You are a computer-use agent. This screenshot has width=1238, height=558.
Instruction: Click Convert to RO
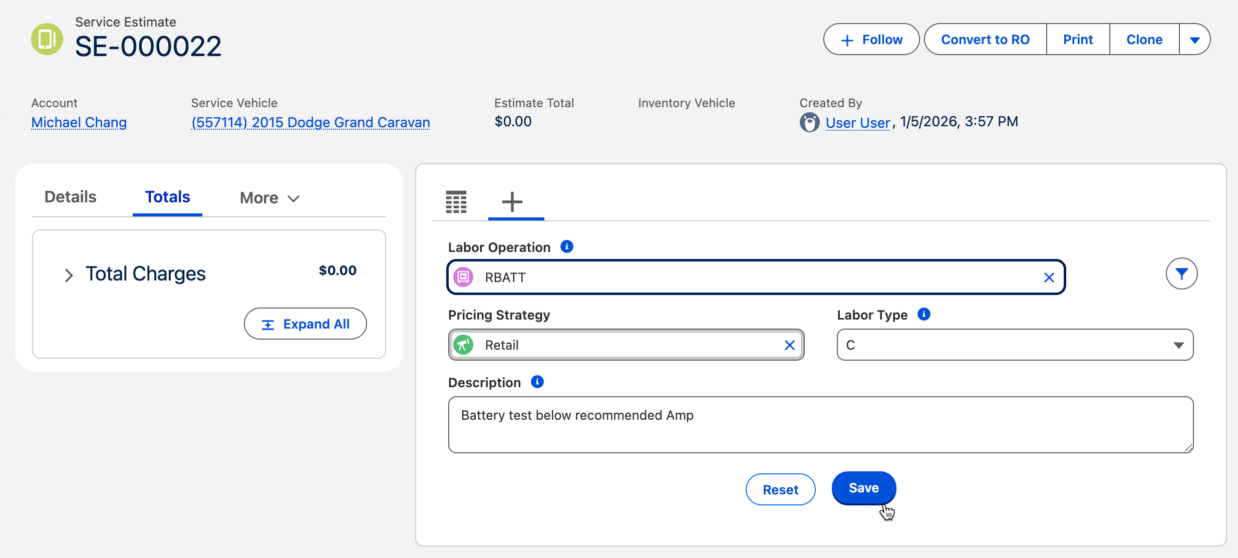985,40
